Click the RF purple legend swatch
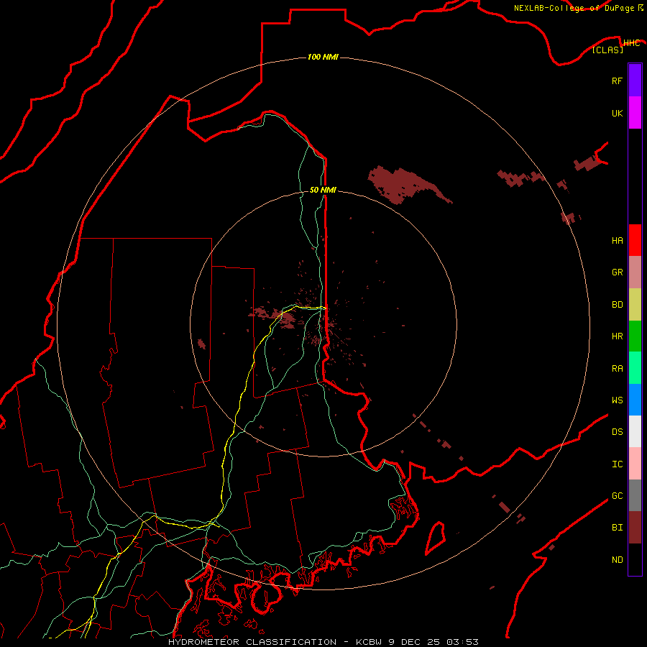 point(635,81)
